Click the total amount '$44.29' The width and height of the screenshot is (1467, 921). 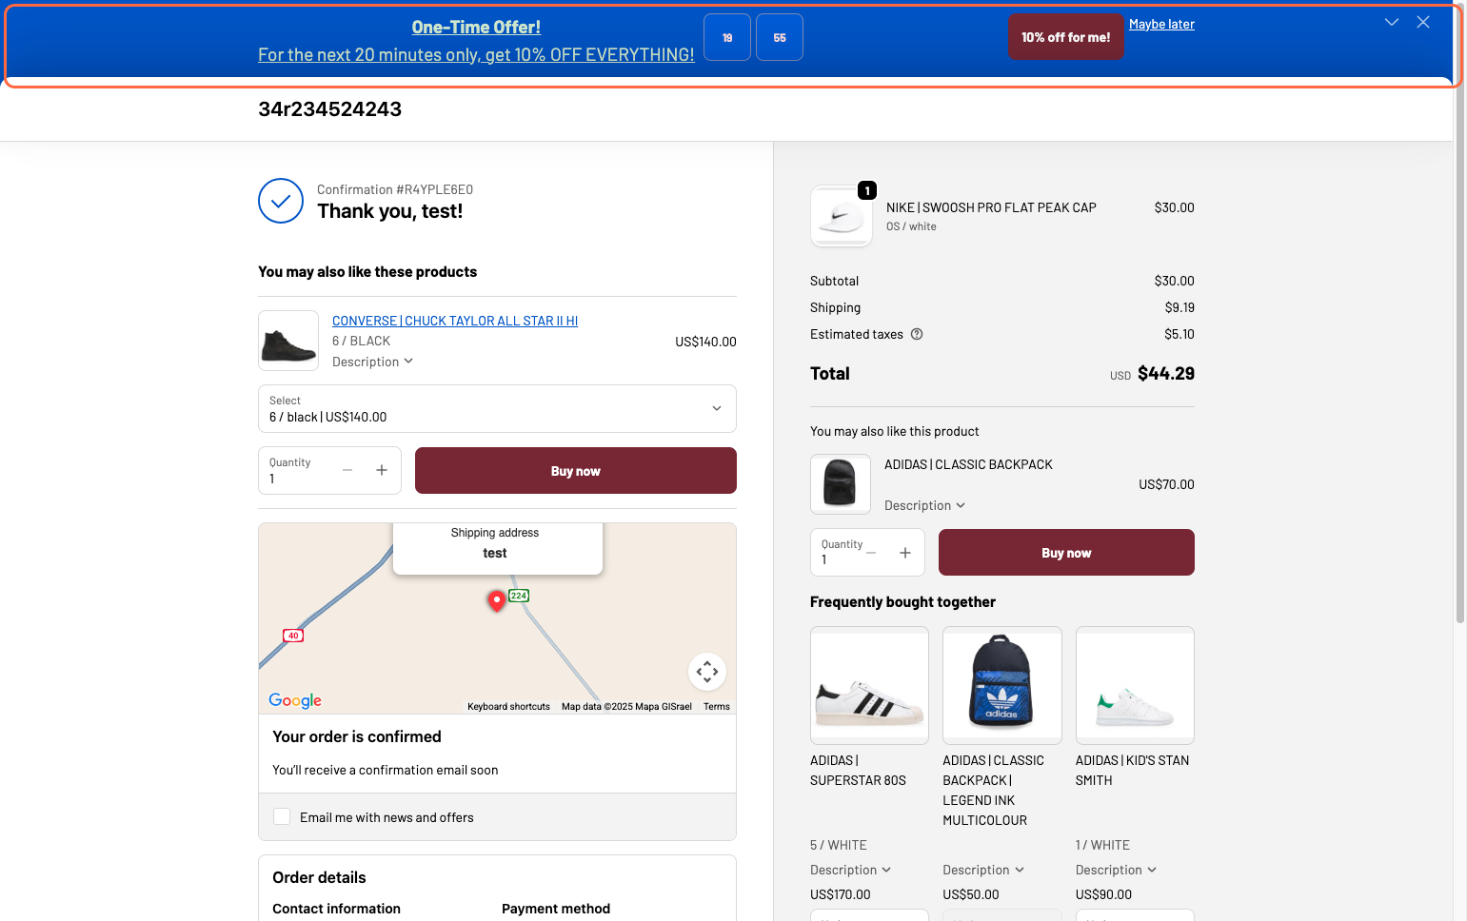(x=1166, y=374)
